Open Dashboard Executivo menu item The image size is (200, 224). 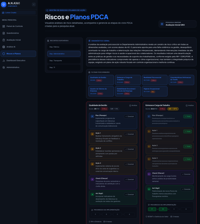(x=18, y=61)
